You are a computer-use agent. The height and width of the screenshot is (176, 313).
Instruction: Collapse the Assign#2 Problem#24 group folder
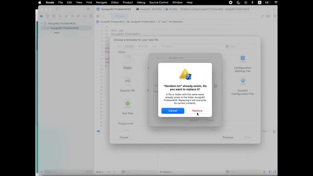[45, 28]
